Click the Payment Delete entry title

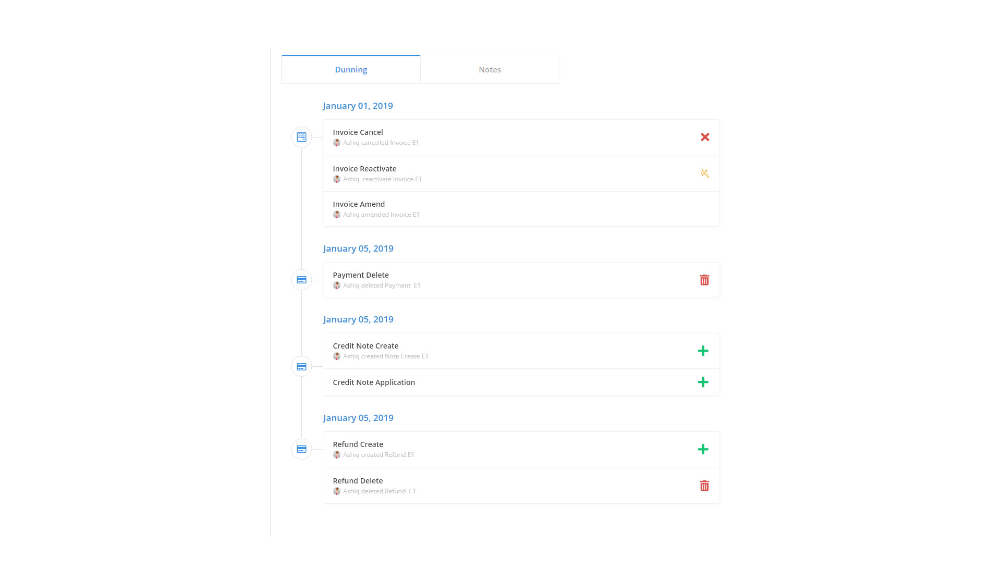[x=361, y=275]
